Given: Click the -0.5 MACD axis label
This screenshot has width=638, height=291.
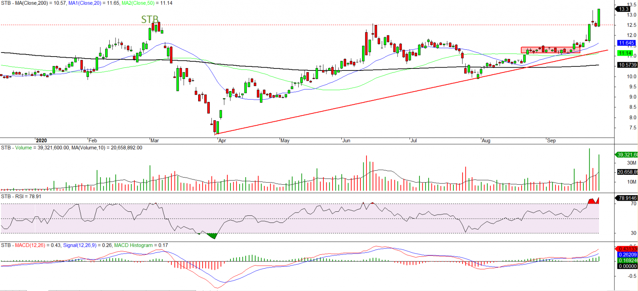Looking at the screenshot, I should point(632,276).
